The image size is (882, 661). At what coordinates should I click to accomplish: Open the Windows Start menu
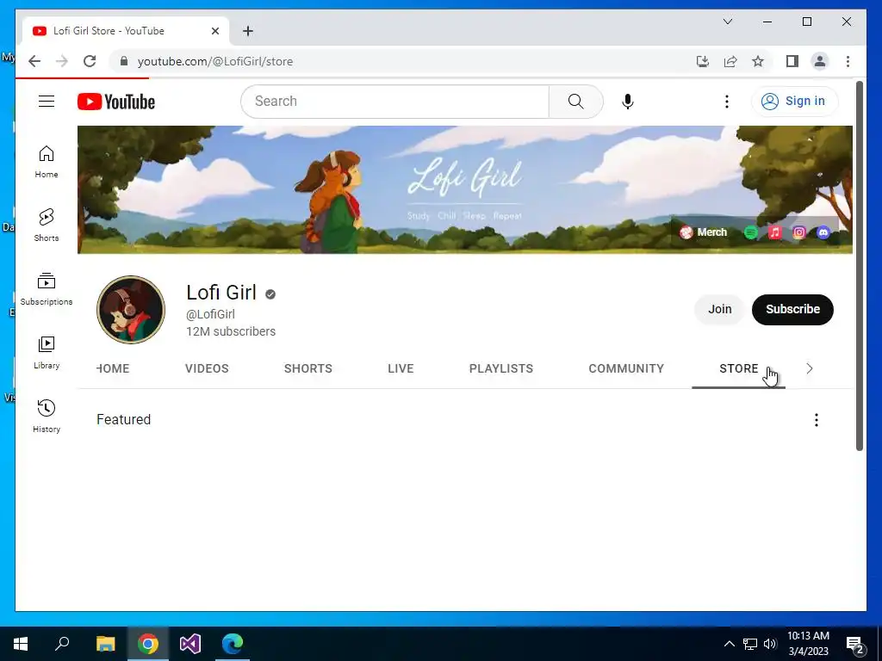(x=21, y=644)
